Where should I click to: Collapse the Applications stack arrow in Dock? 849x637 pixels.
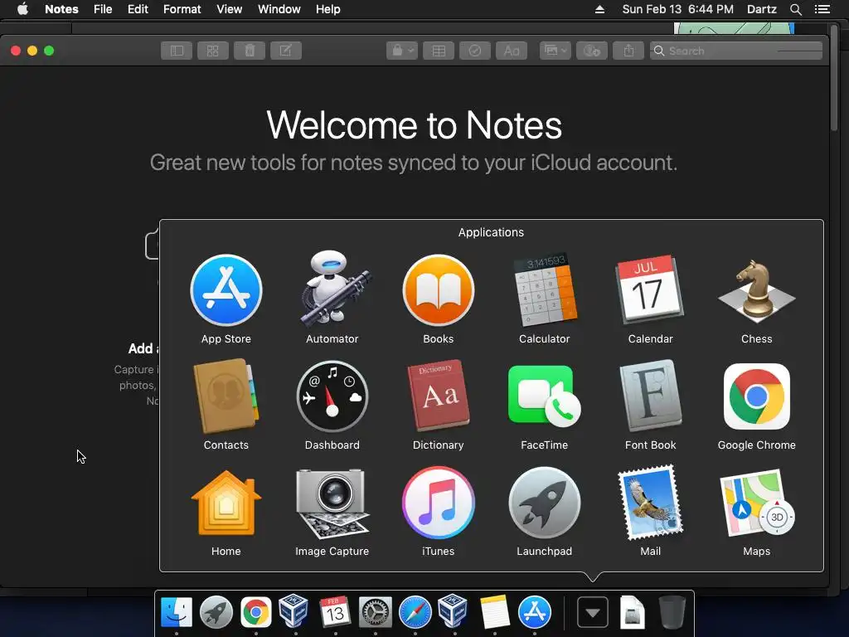point(592,613)
